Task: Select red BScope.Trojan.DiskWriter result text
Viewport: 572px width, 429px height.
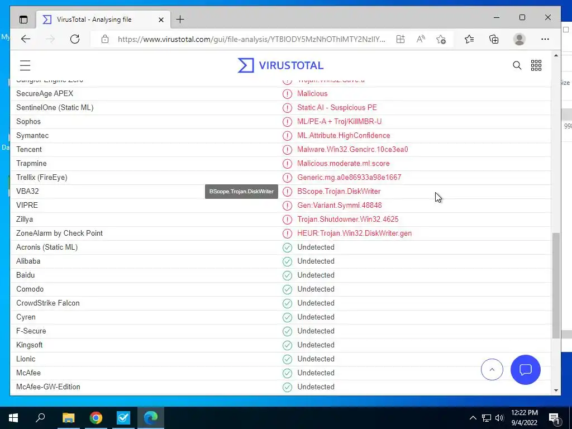Action: pos(339,191)
